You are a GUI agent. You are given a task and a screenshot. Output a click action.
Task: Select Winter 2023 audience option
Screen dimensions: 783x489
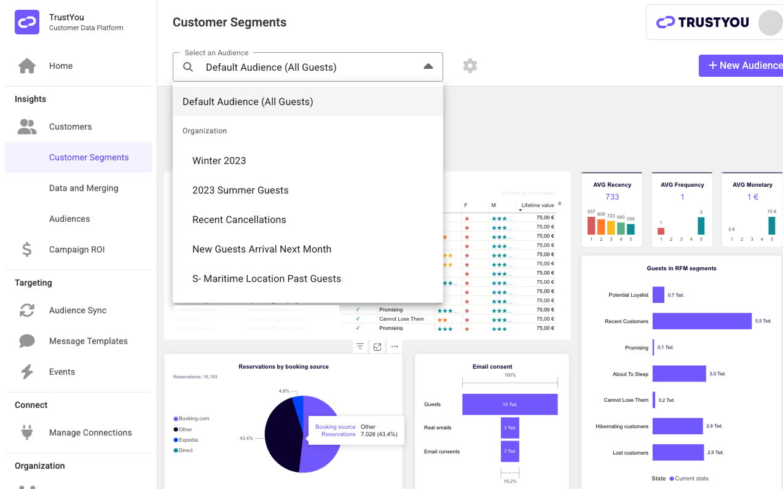pyautogui.click(x=219, y=160)
